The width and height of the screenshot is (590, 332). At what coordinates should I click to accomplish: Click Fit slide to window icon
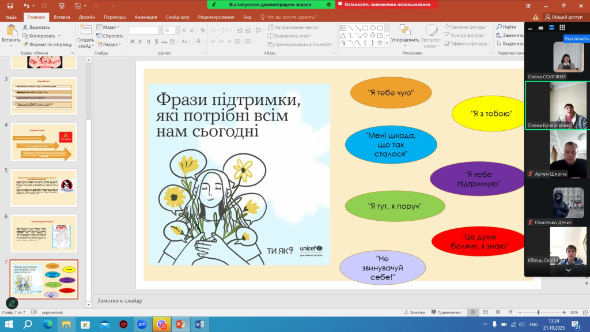[x=585, y=312]
